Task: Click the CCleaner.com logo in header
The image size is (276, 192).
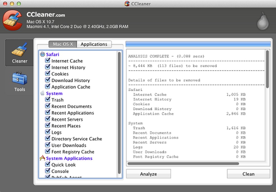Action: pyautogui.click(x=47, y=15)
